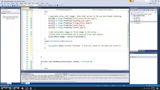The height and width of the screenshot is (90, 160).
Task: Open the MoreSophisticatedApp project navigation dropdown
Action: point(39,10)
